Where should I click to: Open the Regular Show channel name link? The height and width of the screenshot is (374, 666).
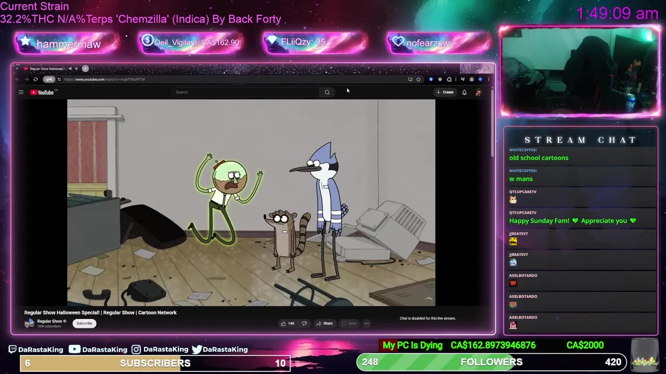49,321
